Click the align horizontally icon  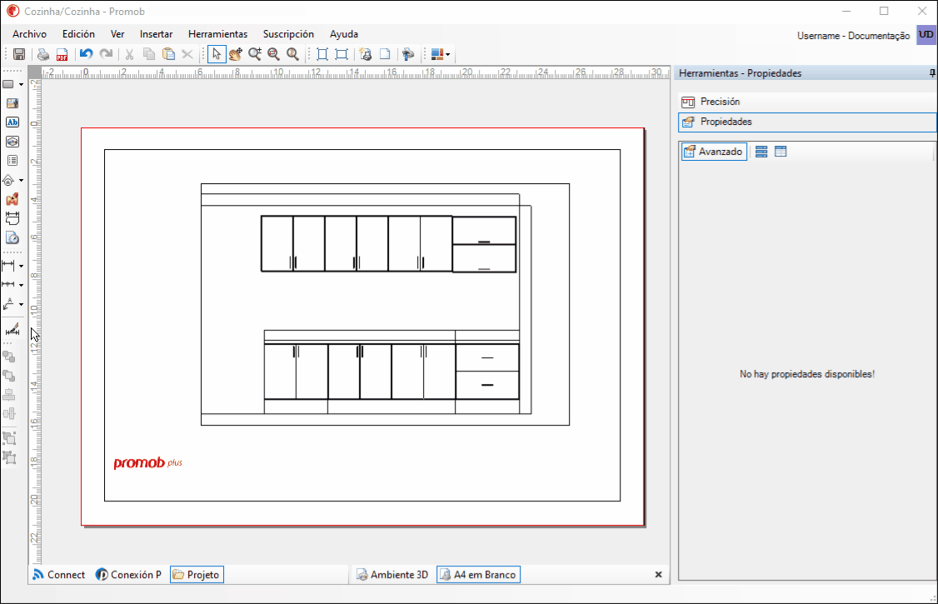(9, 395)
